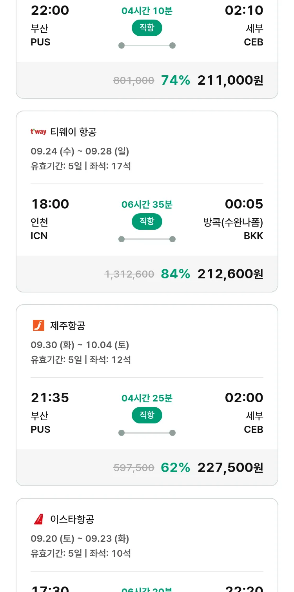Click the T'way airline logo icon
The height and width of the screenshot is (592, 294).
point(38,132)
